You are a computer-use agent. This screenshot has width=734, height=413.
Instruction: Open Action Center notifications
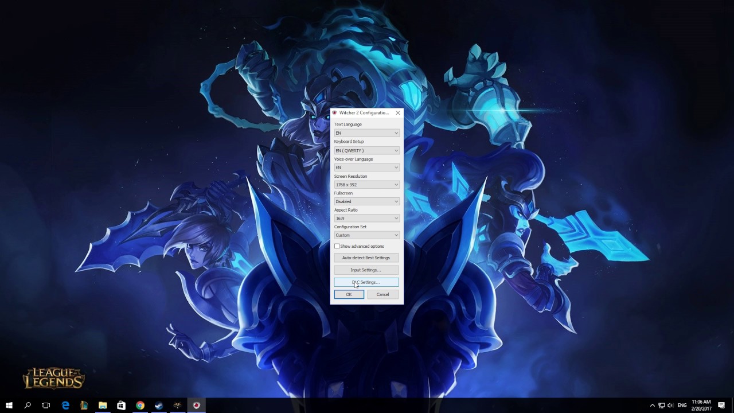(721, 406)
